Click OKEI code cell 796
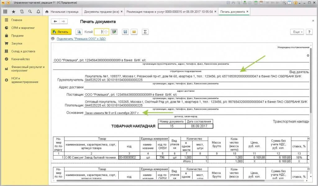 pyautogui.click(x=162, y=157)
